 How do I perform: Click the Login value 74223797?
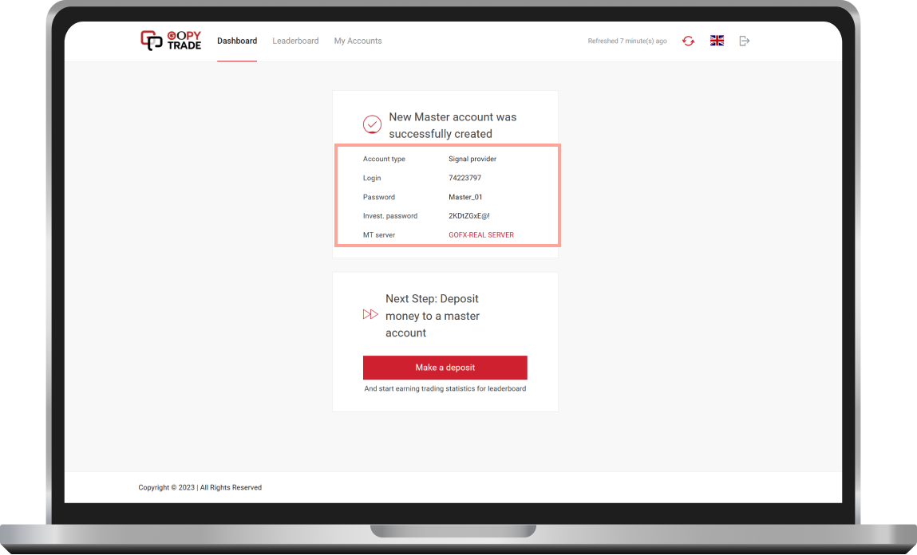[x=464, y=178]
